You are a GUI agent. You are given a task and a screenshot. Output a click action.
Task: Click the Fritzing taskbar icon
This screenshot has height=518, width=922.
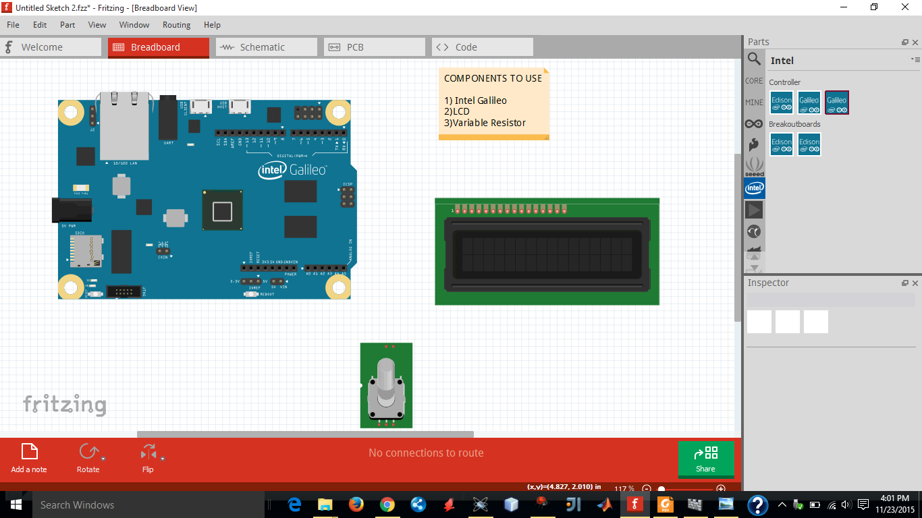pyautogui.click(x=635, y=505)
